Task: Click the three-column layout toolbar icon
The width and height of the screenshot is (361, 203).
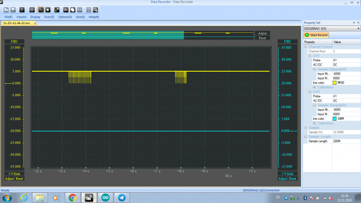Action: 88,10
